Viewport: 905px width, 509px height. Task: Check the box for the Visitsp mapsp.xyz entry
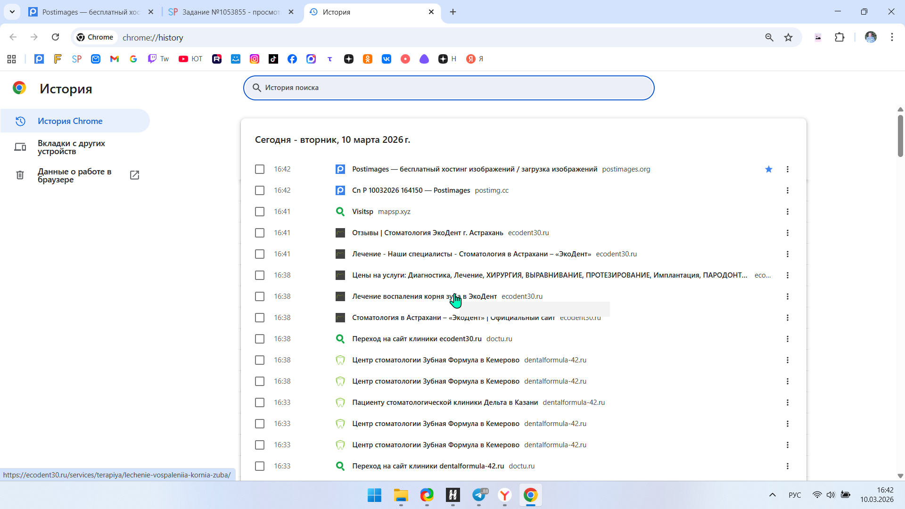click(x=260, y=212)
